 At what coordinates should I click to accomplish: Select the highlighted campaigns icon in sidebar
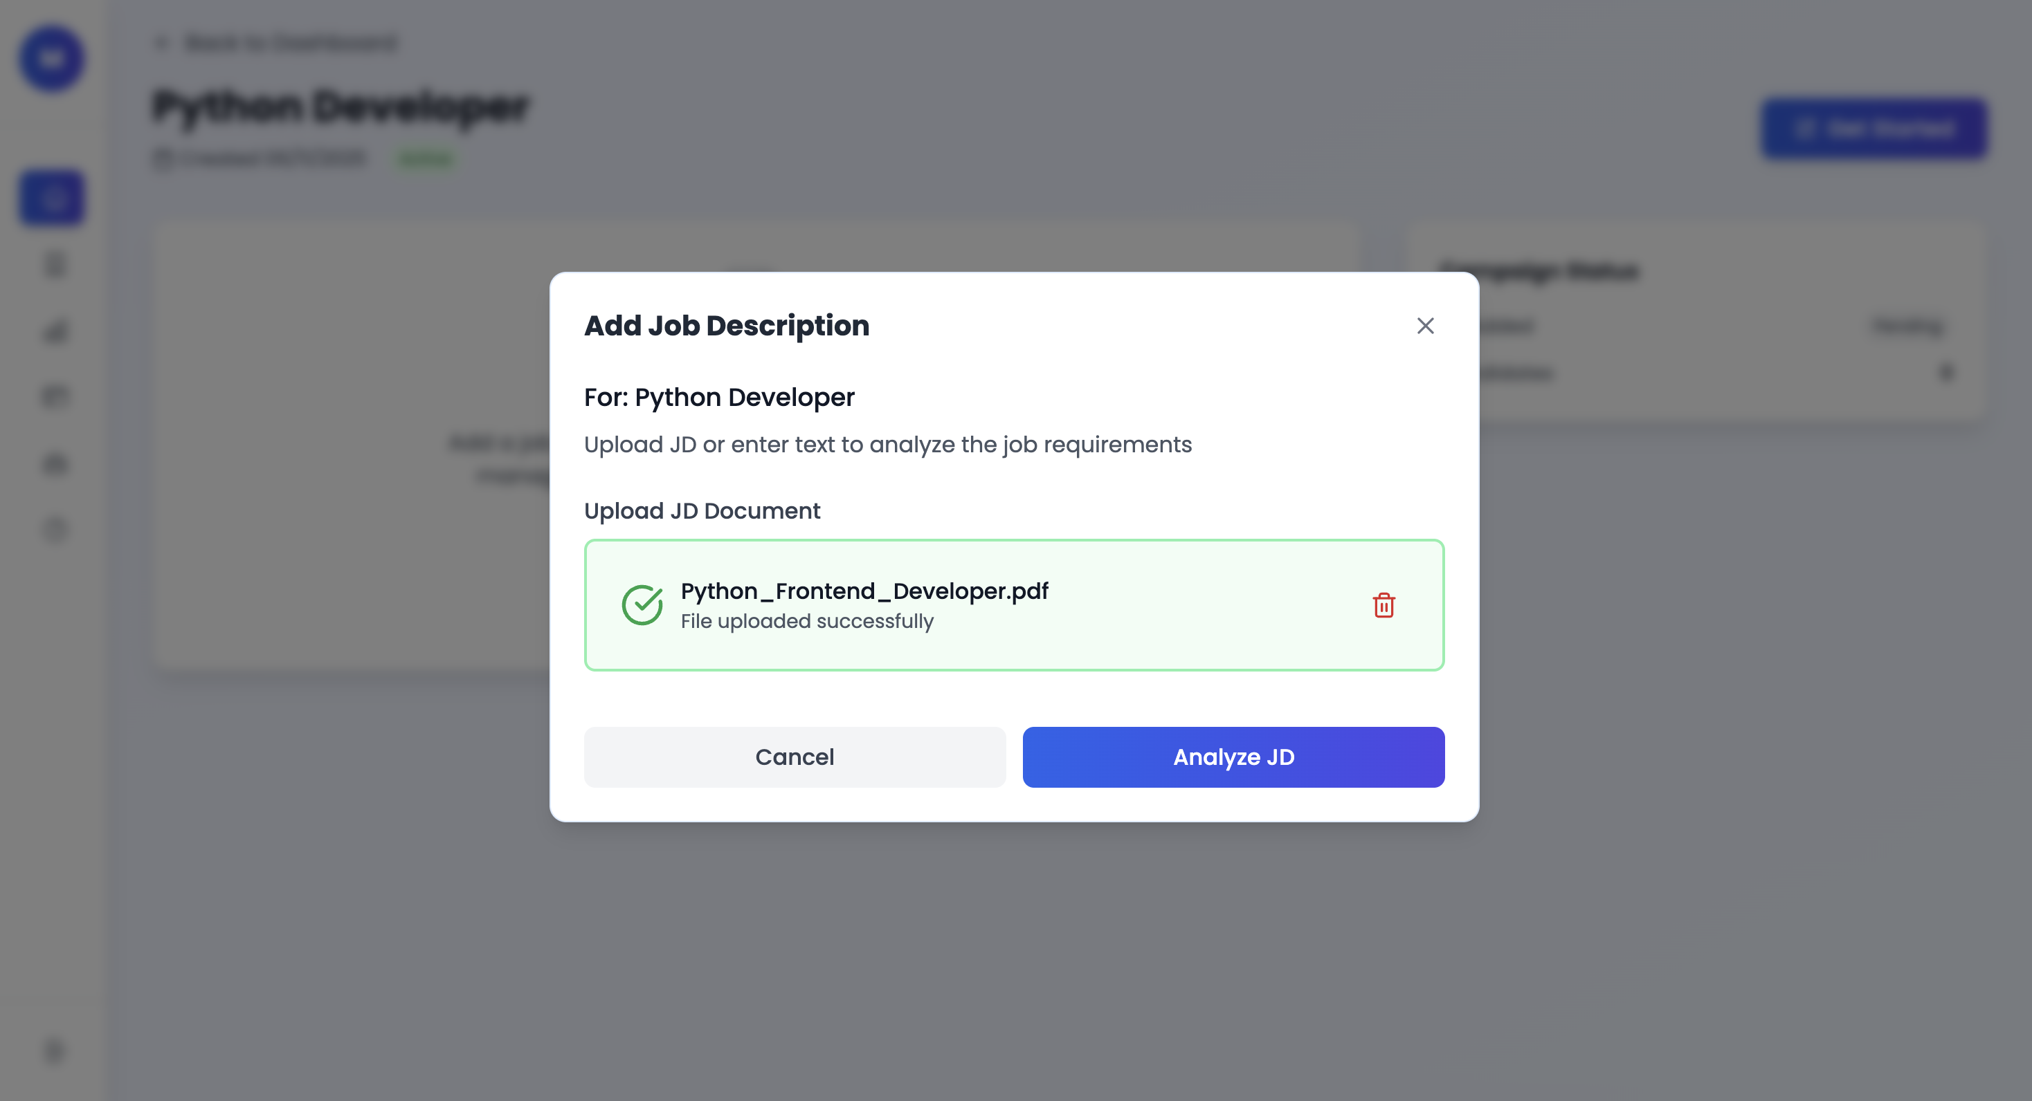click(51, 197)
